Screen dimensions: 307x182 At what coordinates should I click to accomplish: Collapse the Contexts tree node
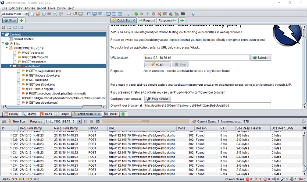pyautogui.click(x=3, y=35)
